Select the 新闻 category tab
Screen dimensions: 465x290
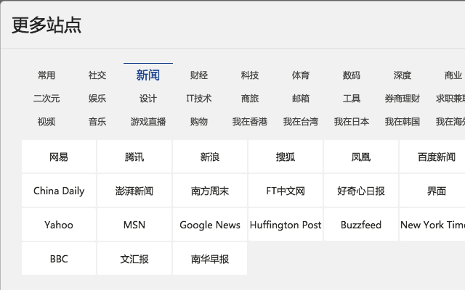pyautogui.click(x=148, y=75)
